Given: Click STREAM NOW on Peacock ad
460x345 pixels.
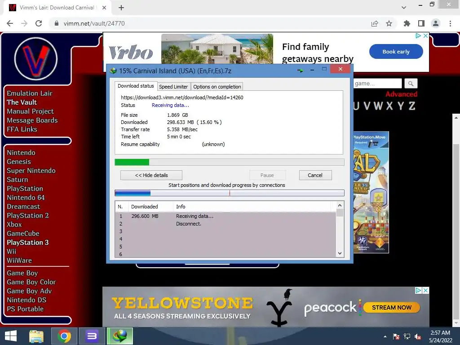Looking at the screenshot, I should coord(392,307).
